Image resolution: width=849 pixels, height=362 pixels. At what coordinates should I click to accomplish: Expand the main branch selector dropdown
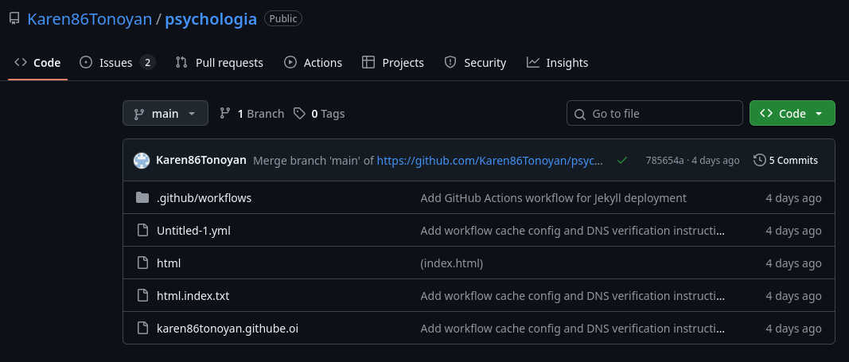[x=166, y=114]
